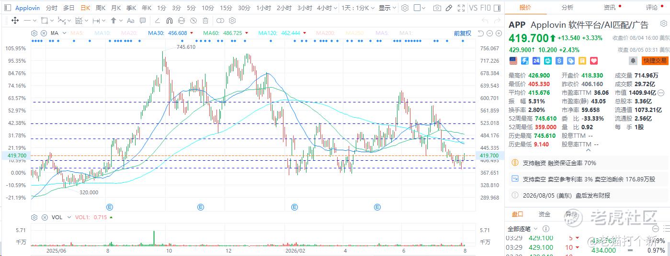Toggle MA60 line visibility
Viewport: 670px width, 256px height.
223,33
